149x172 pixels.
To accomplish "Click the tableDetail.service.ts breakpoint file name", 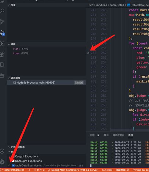I will 28,165.
